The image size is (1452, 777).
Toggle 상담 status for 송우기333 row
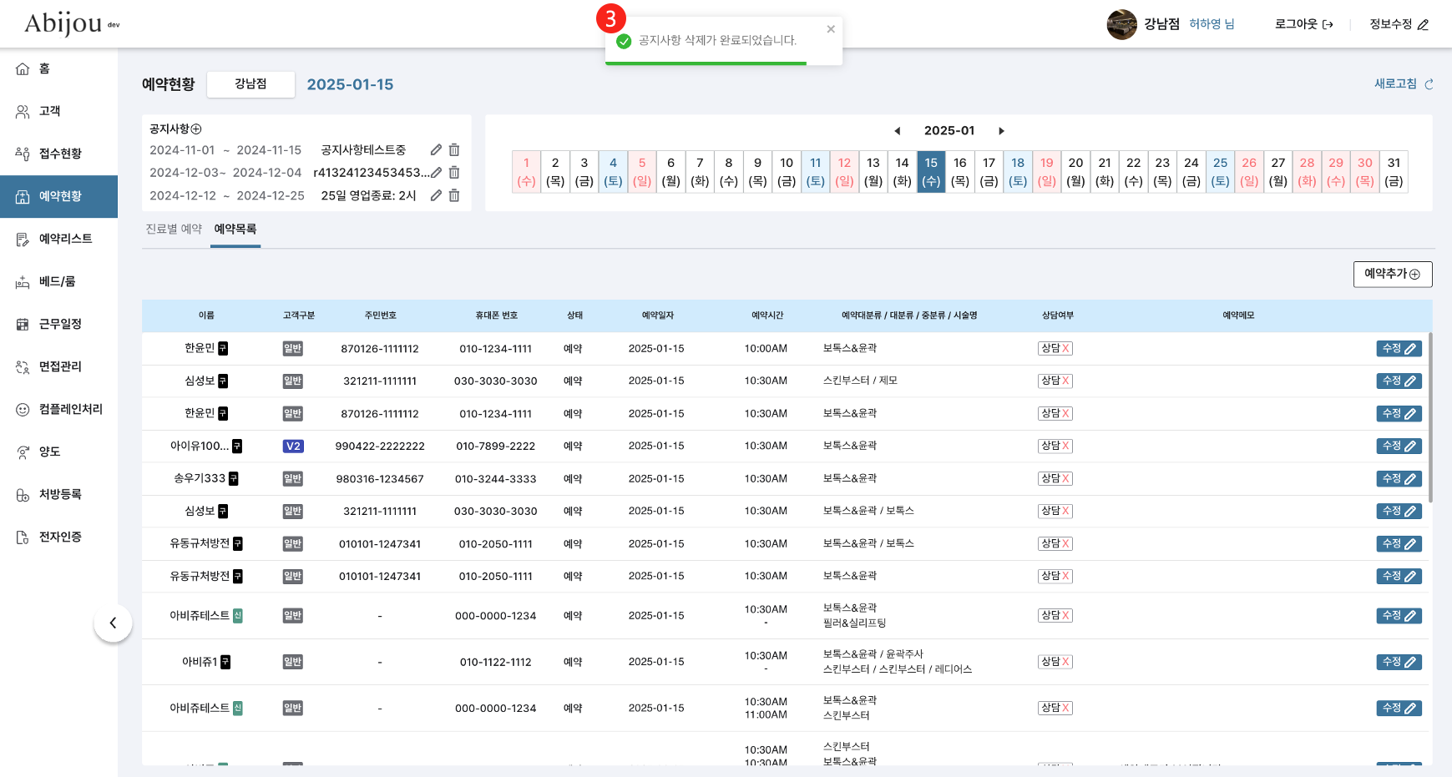(x=1055, y=479)
